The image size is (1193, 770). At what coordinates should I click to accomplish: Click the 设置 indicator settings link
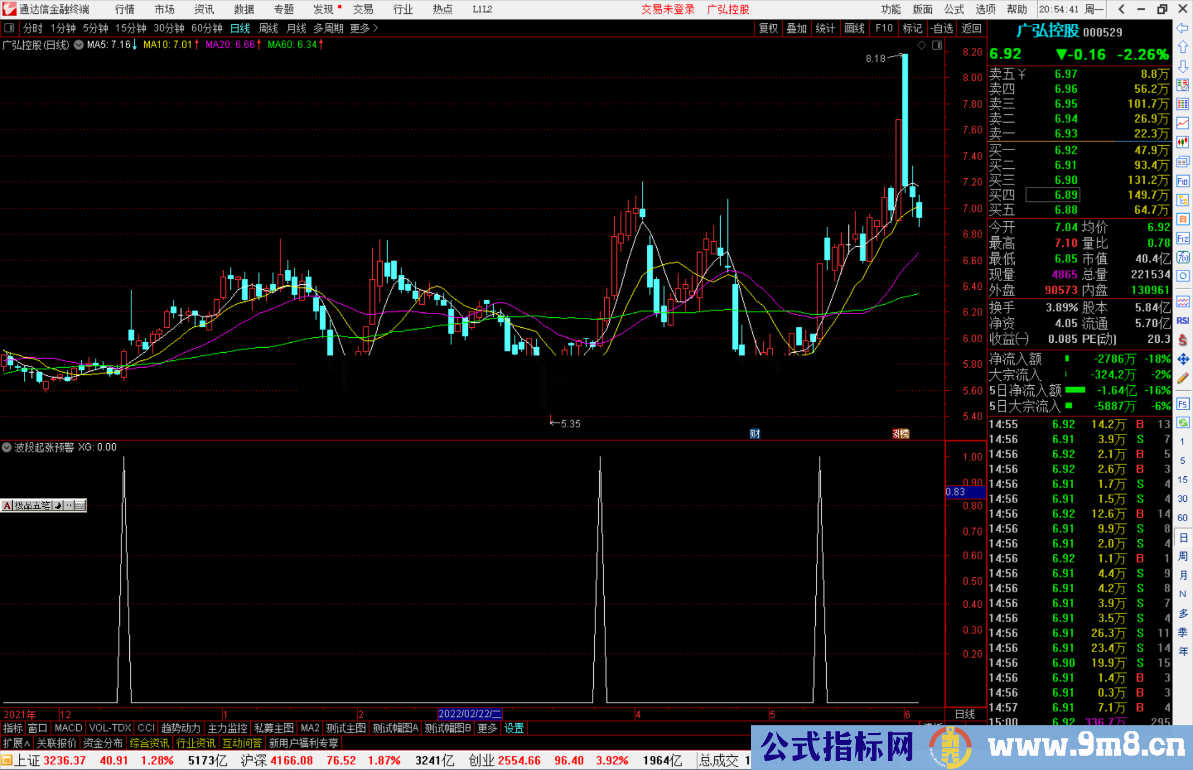(x=514, y=728)
